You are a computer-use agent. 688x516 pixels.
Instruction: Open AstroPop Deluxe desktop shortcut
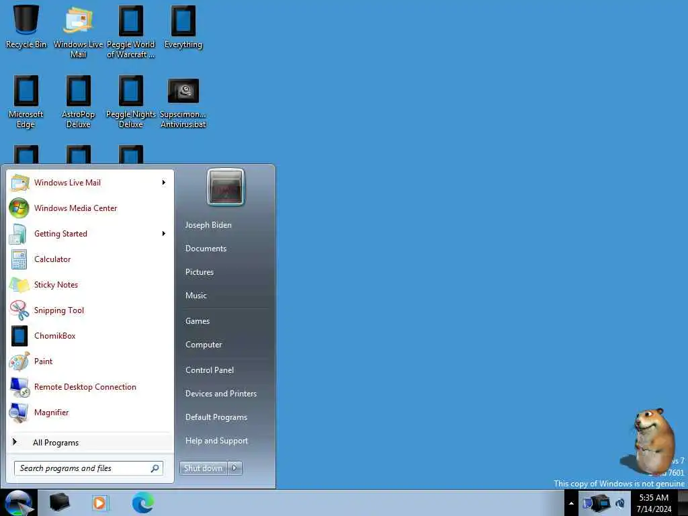(78, 102)
